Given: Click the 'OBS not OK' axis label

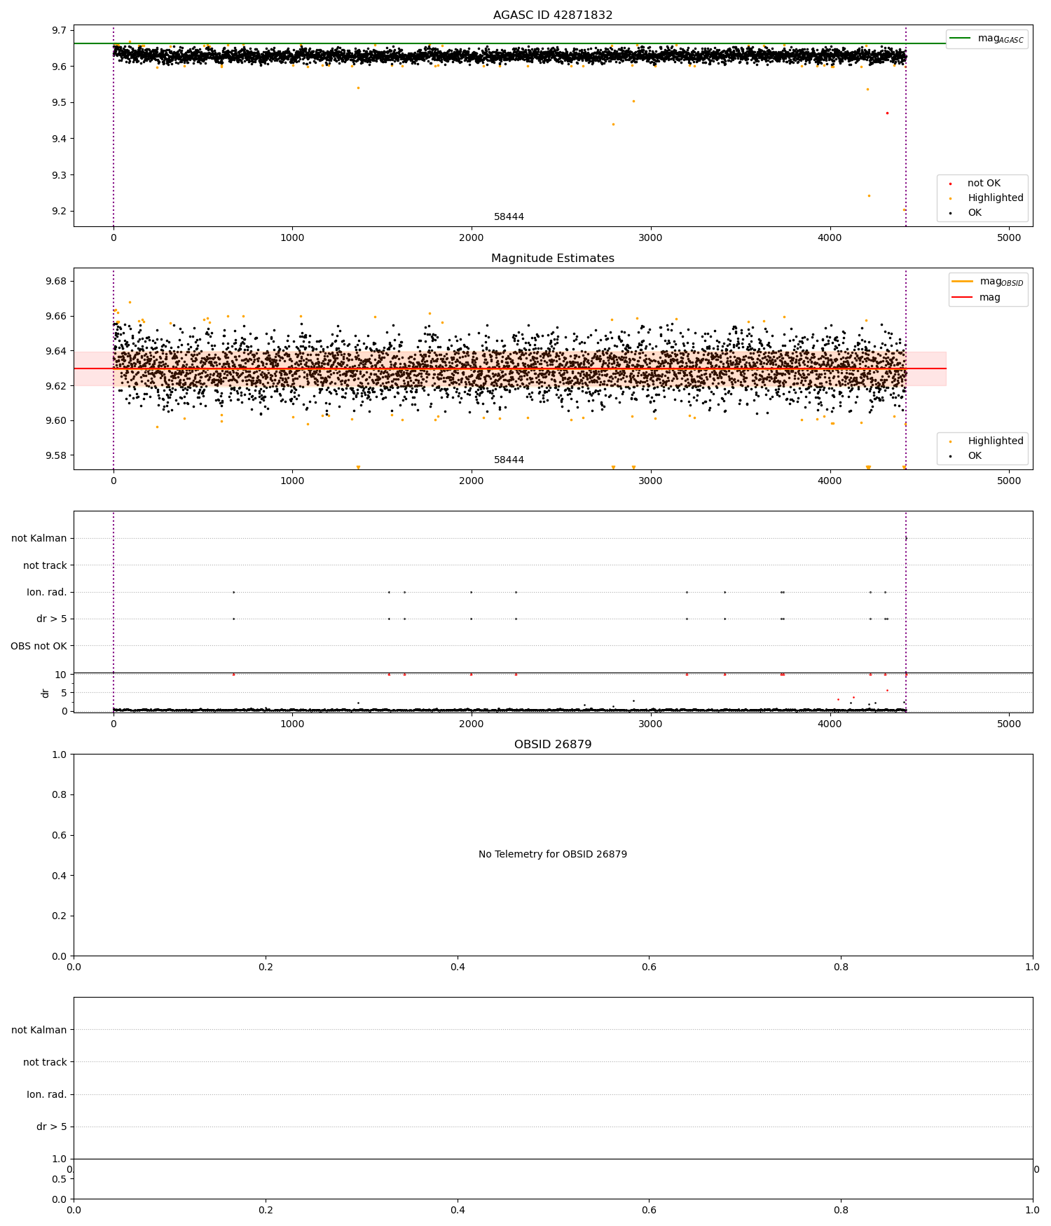Looking at the screenshot, I should point(39,646).
